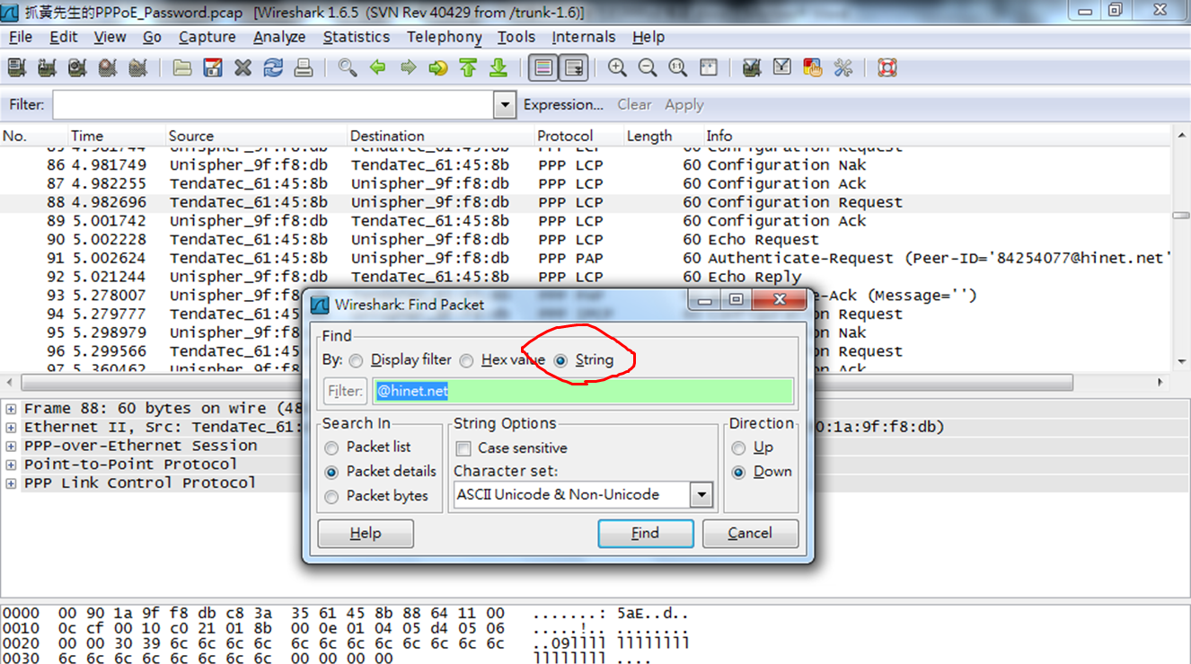The height and width of the screenshot is (664, 1191).
Task: Open the Character set dropdown
Action: [x=701, y=495]
